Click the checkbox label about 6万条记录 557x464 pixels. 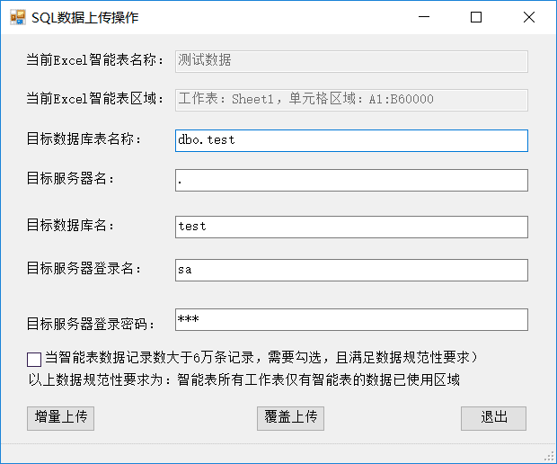(261, 357)
